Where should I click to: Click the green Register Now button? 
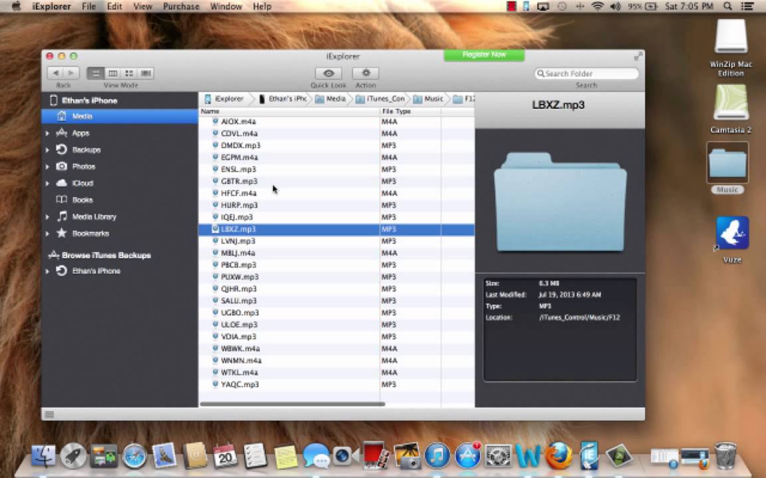tap(483, 54)
